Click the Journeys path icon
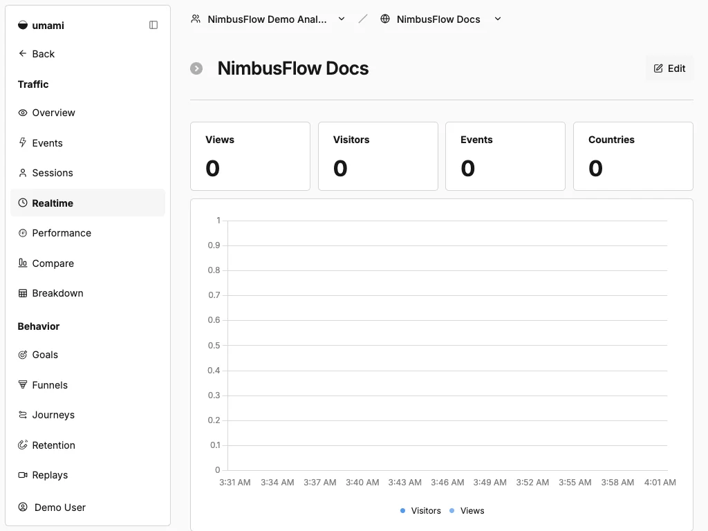Viewport: 708px width, 531px height. coord(23,415)
